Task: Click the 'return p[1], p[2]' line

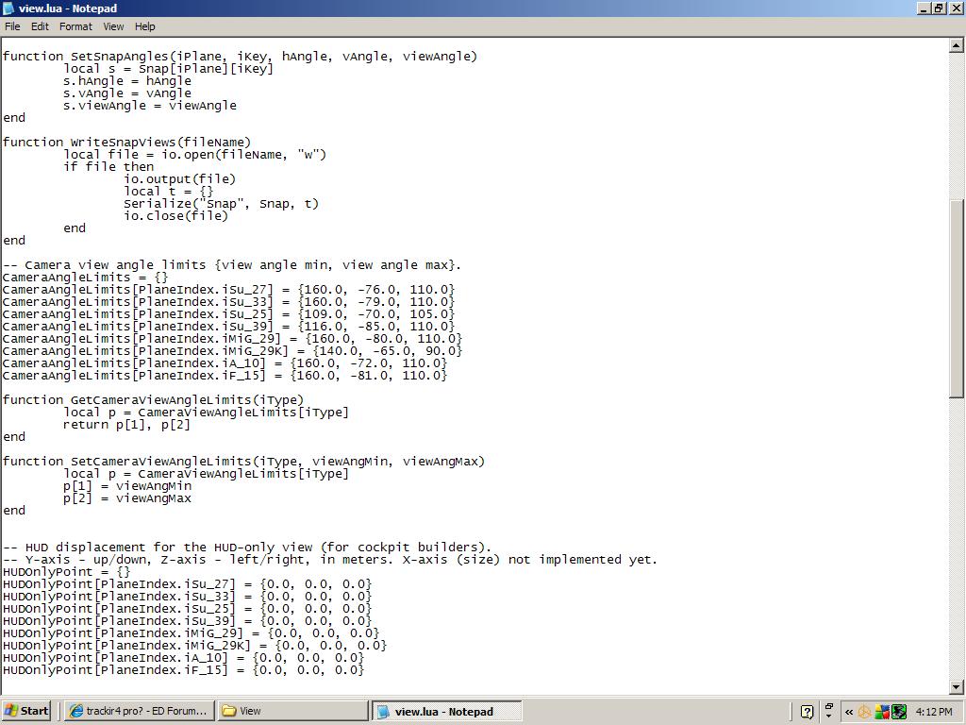Action: click(x=126, y=425)
